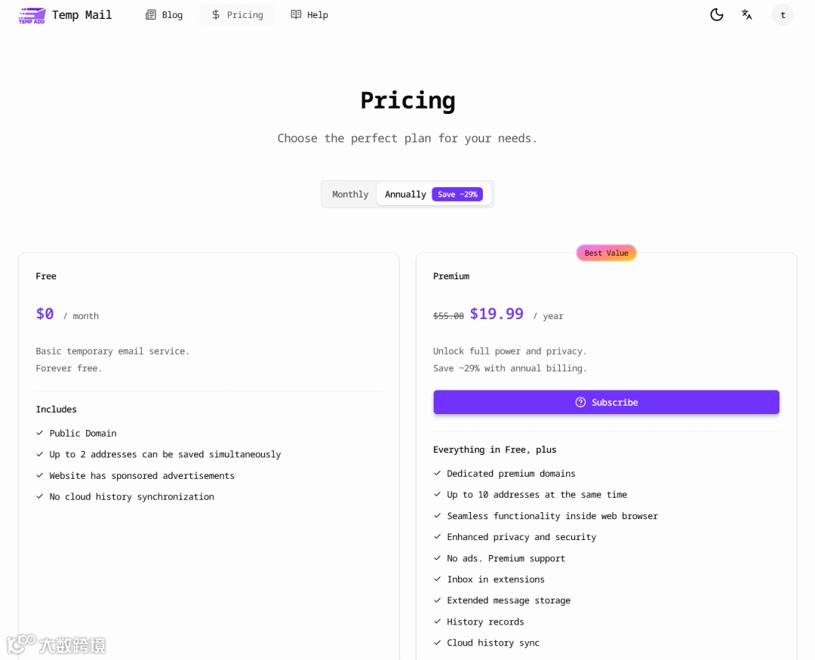Click the Temp Mail logo icon
The width and height of the screenshot is (815, 660).
click(x=32, y=15)
